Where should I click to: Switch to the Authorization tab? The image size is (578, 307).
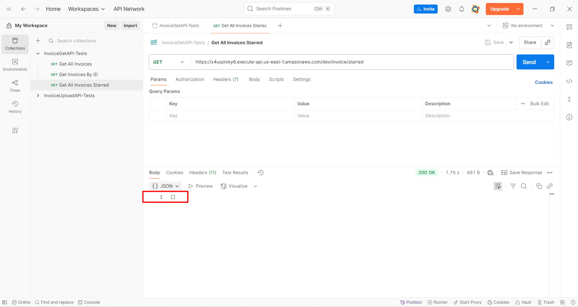click(190, 79)
